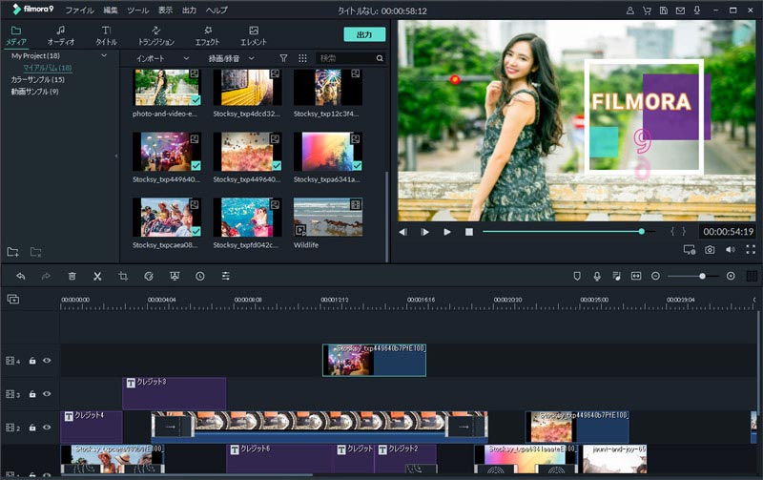The image size is (763, 480).
Task: Toggle visibility of track 2
Action: coord(46,428)
